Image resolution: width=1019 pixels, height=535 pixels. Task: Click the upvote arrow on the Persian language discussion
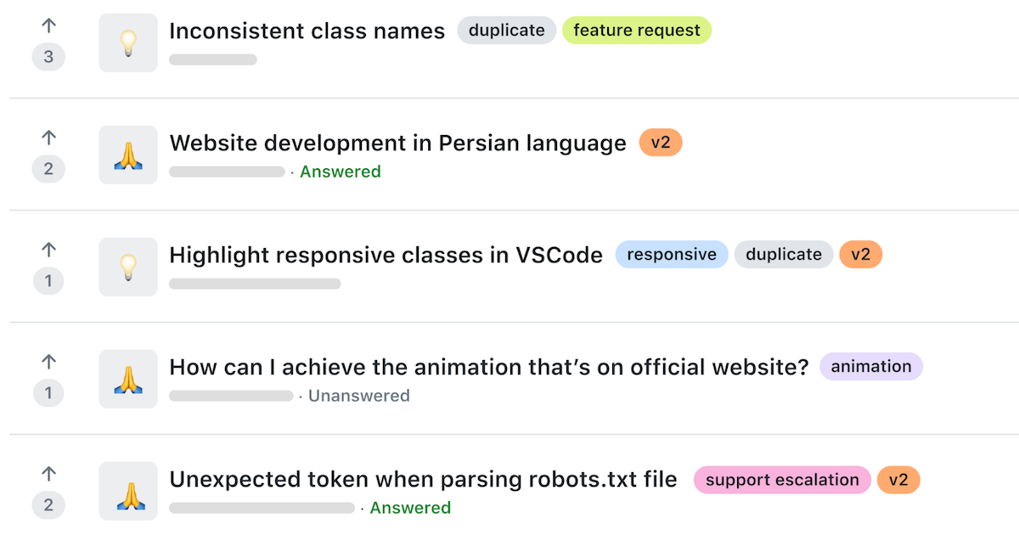click(48, 138)
